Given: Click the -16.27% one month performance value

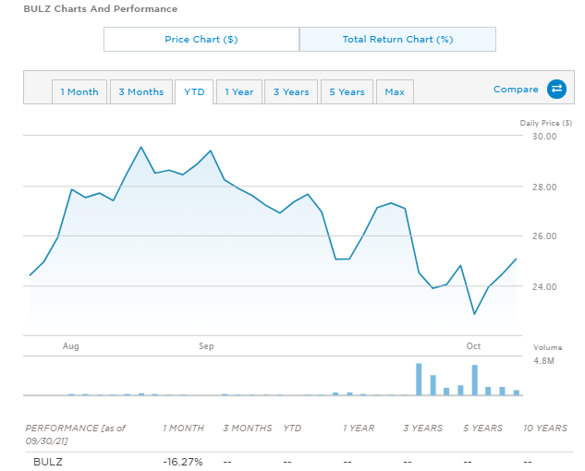Looking at the screenshot, I should point(183,462).
